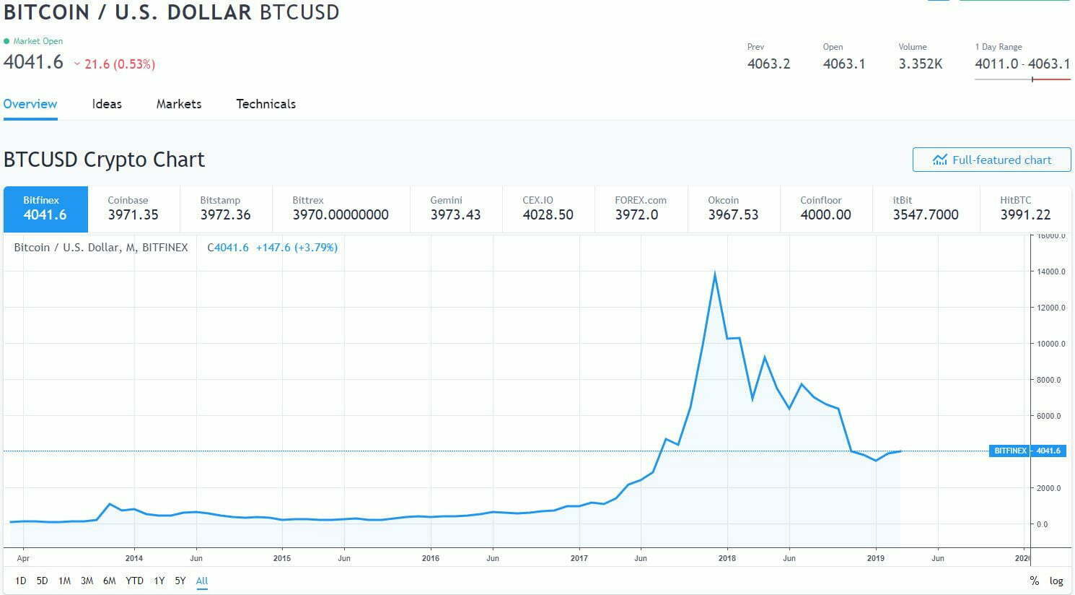Screen dimensions: 1075x595
Task: Toggle percent scale on chart
Action: tap(1034, 581)
